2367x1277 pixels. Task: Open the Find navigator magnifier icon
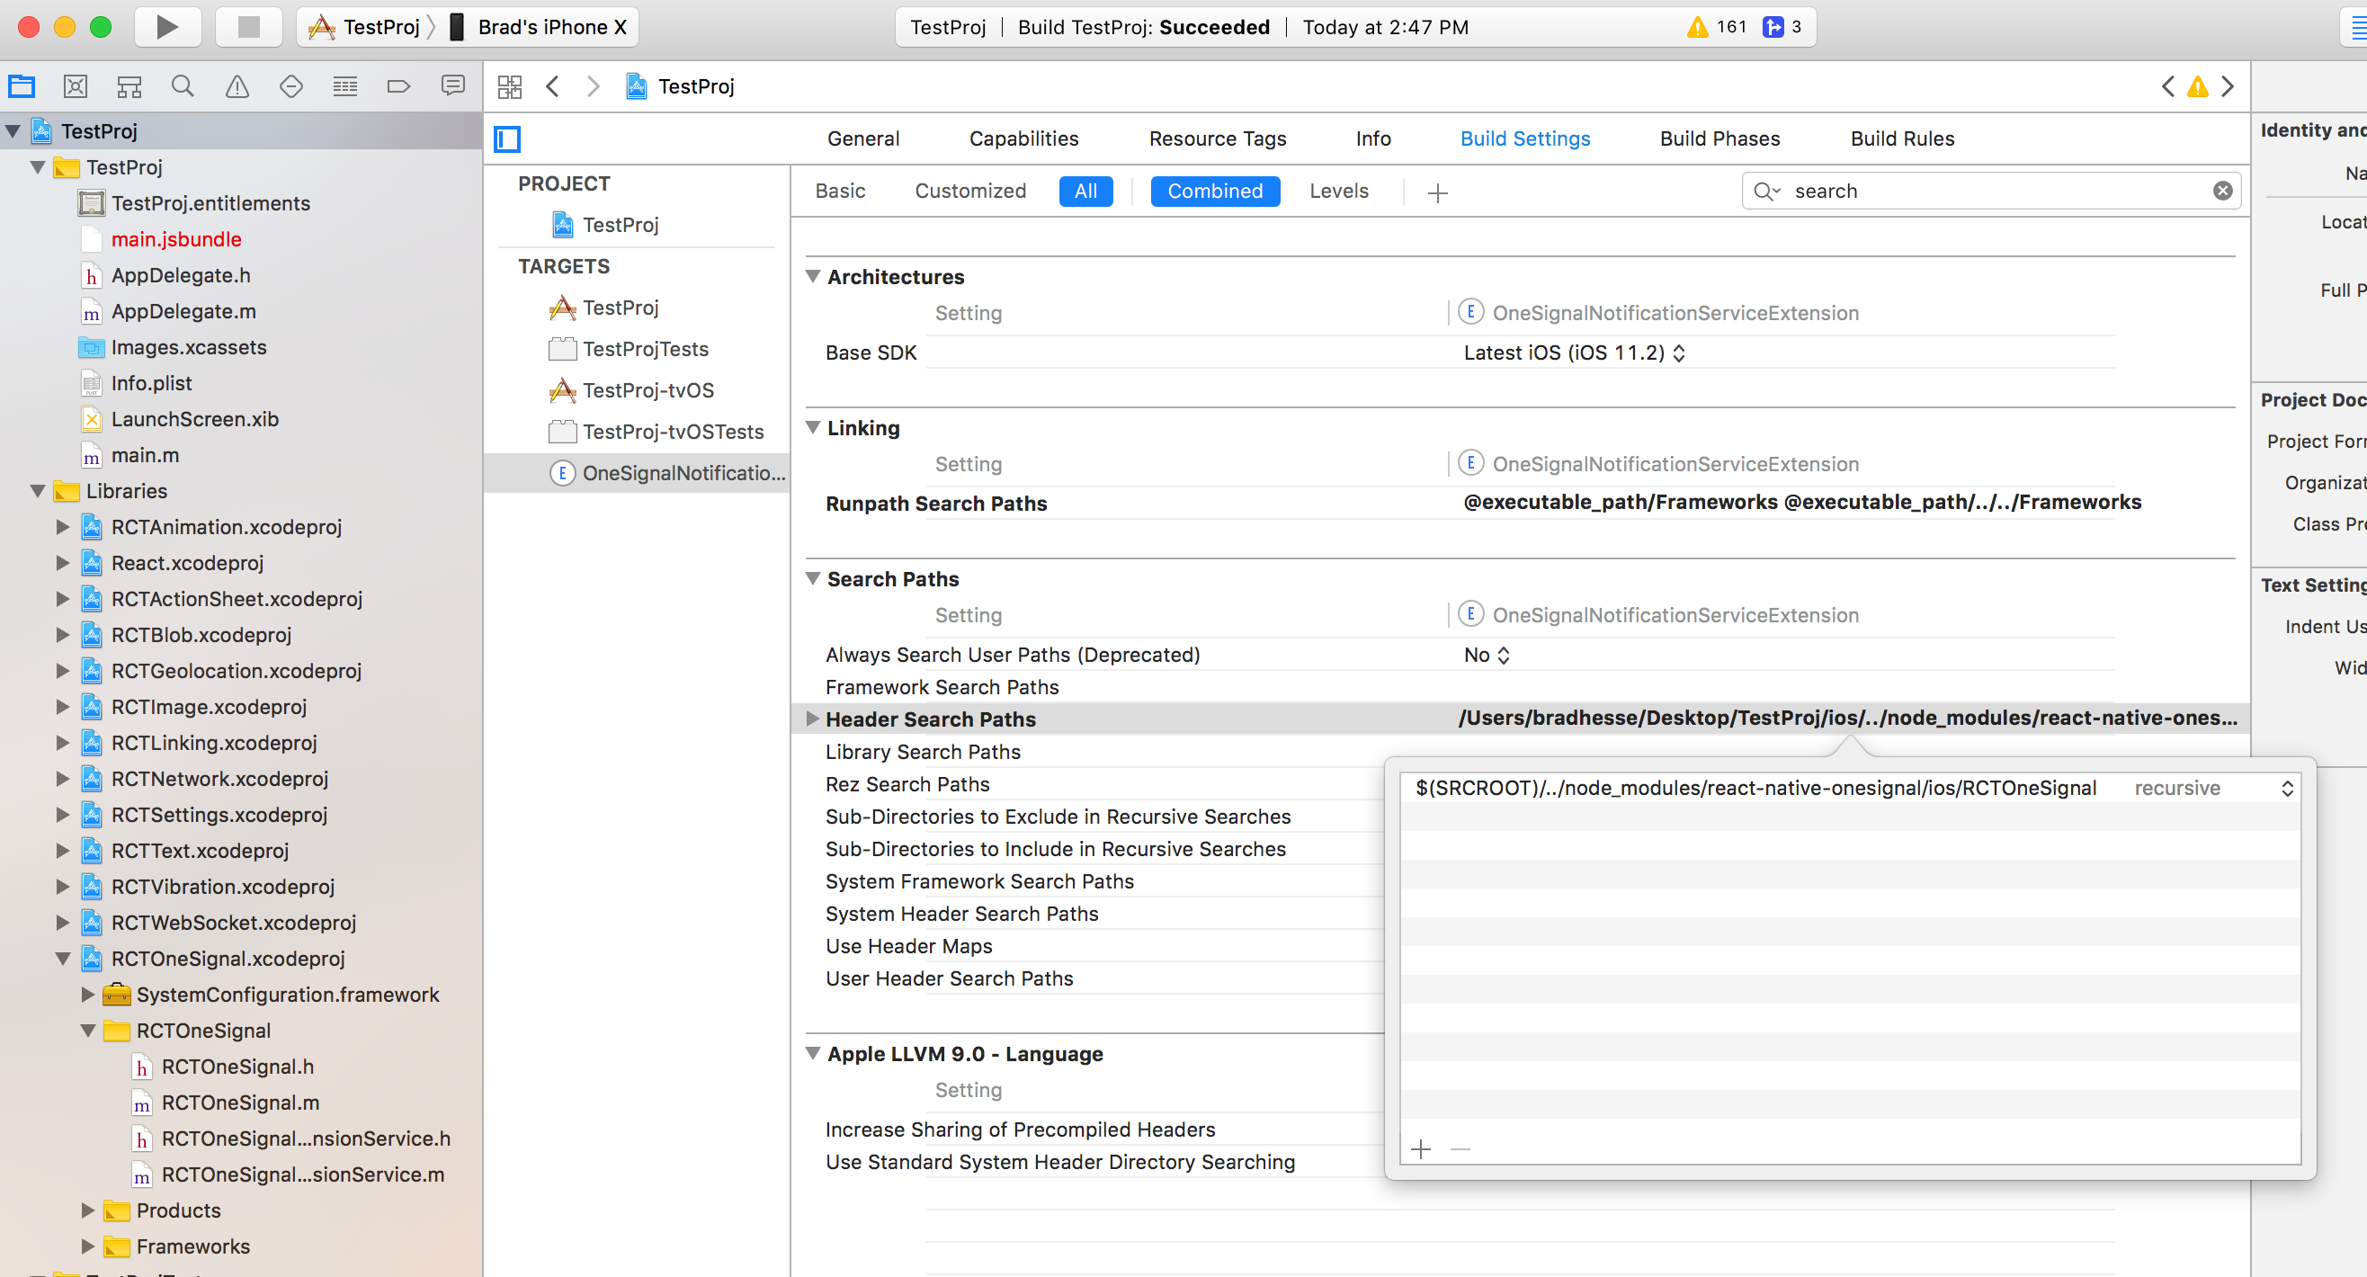click(x=183, y=86)
